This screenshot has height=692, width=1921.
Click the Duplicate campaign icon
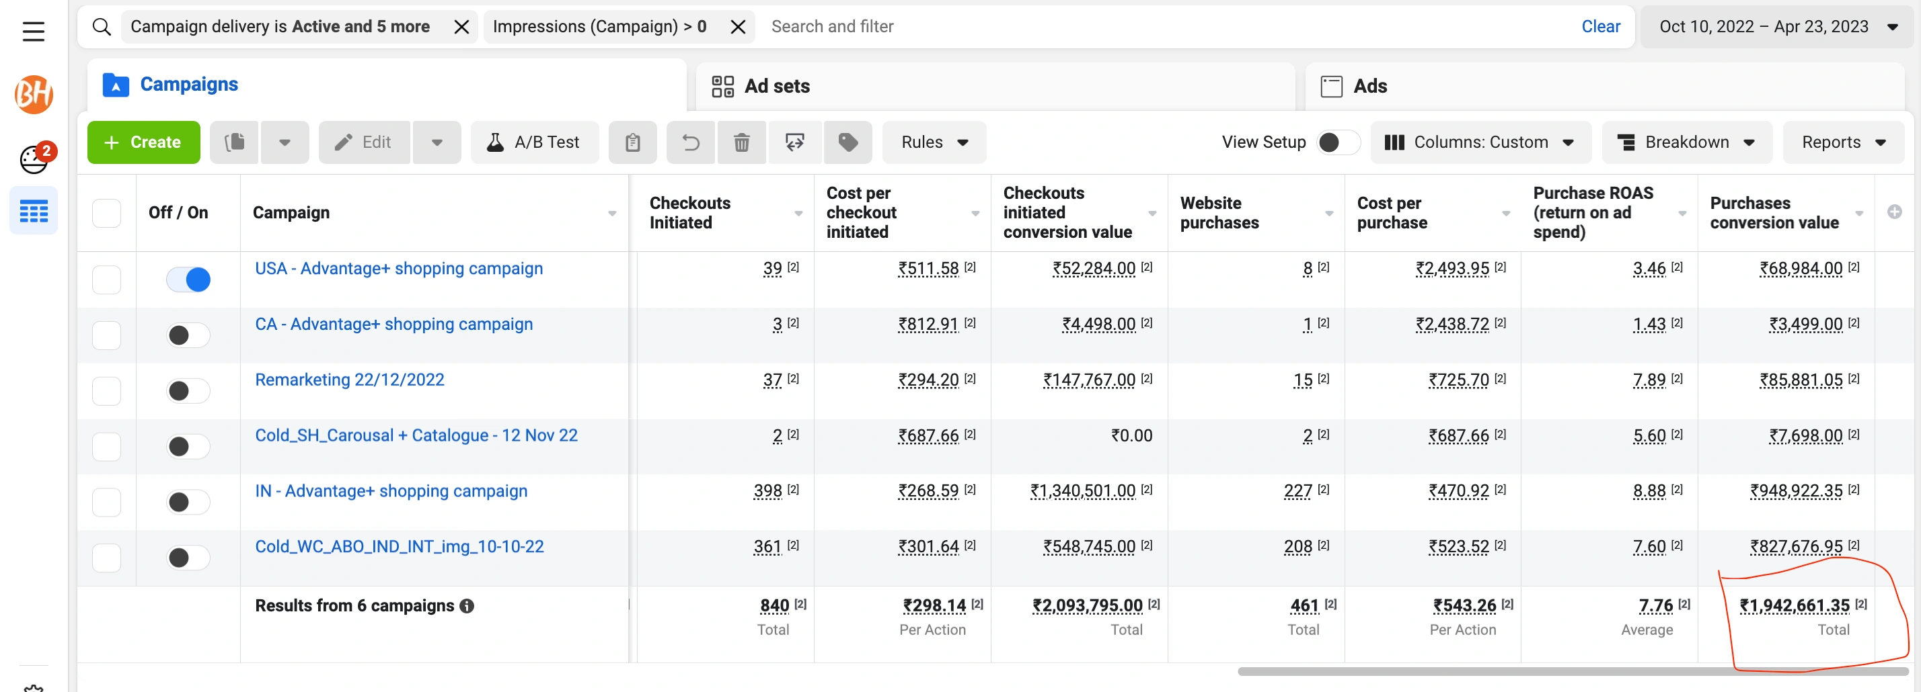234,142
